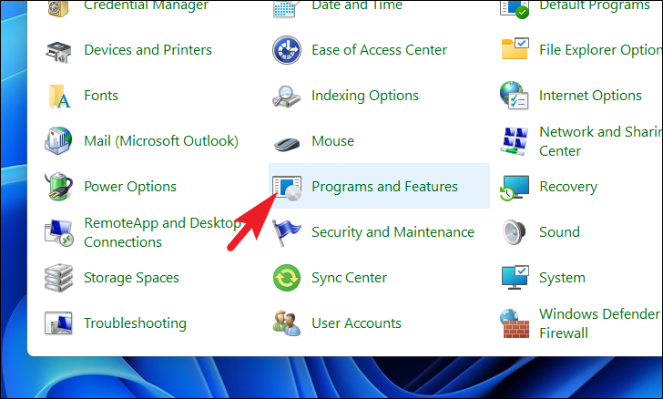Click the Sound speaker icon

tap(515, 232)
